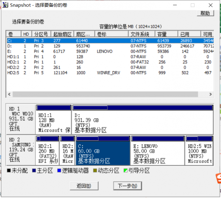Screen dimensions: 221x198
Task: Select the D: volume row in list
Action: click(74, 46)
